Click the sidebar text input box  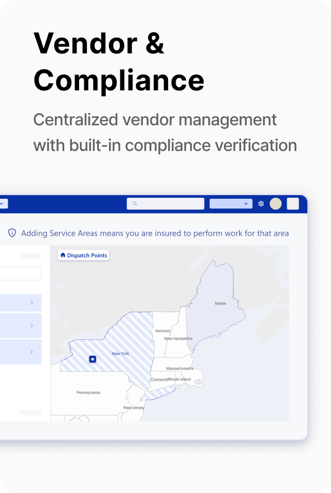point(21,273)
